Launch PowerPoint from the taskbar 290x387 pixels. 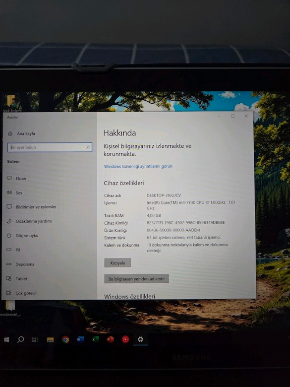pos(110,339)
